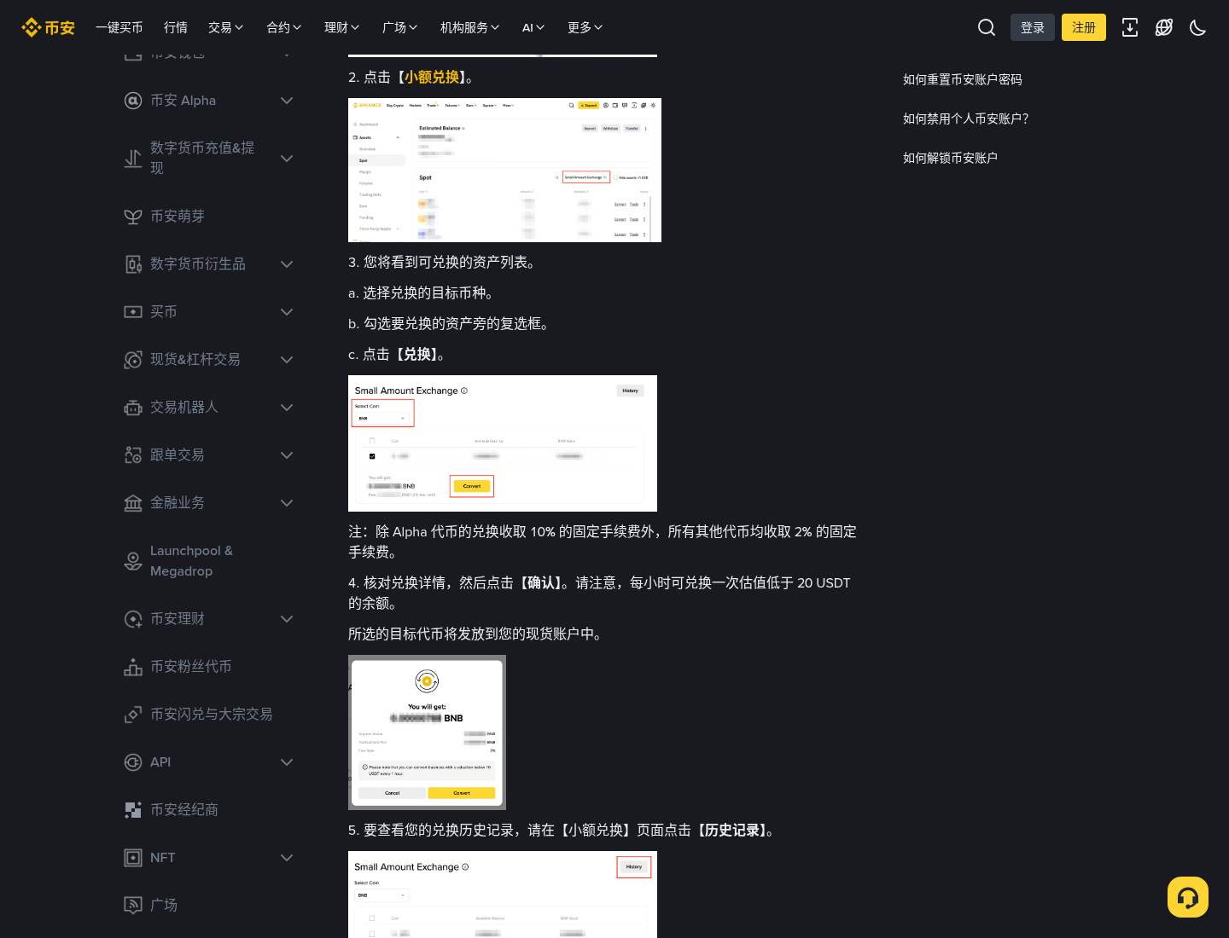Open the 交易 dropdown menu
The width and height of the screenshot is (1229, 938).
tap(226, 27)
